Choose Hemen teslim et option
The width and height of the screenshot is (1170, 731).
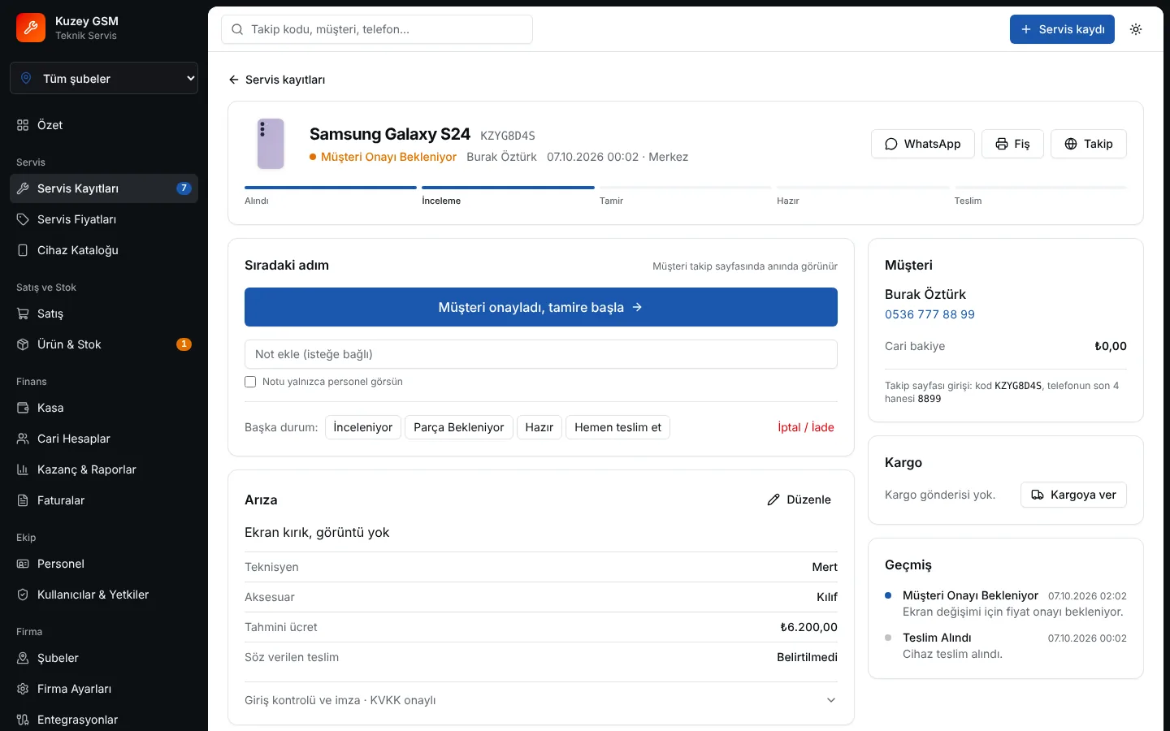[617, 427]
